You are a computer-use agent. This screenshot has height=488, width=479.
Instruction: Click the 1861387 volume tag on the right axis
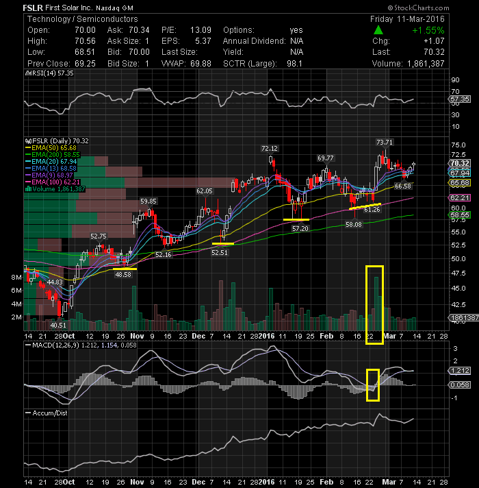pos(463,318)
